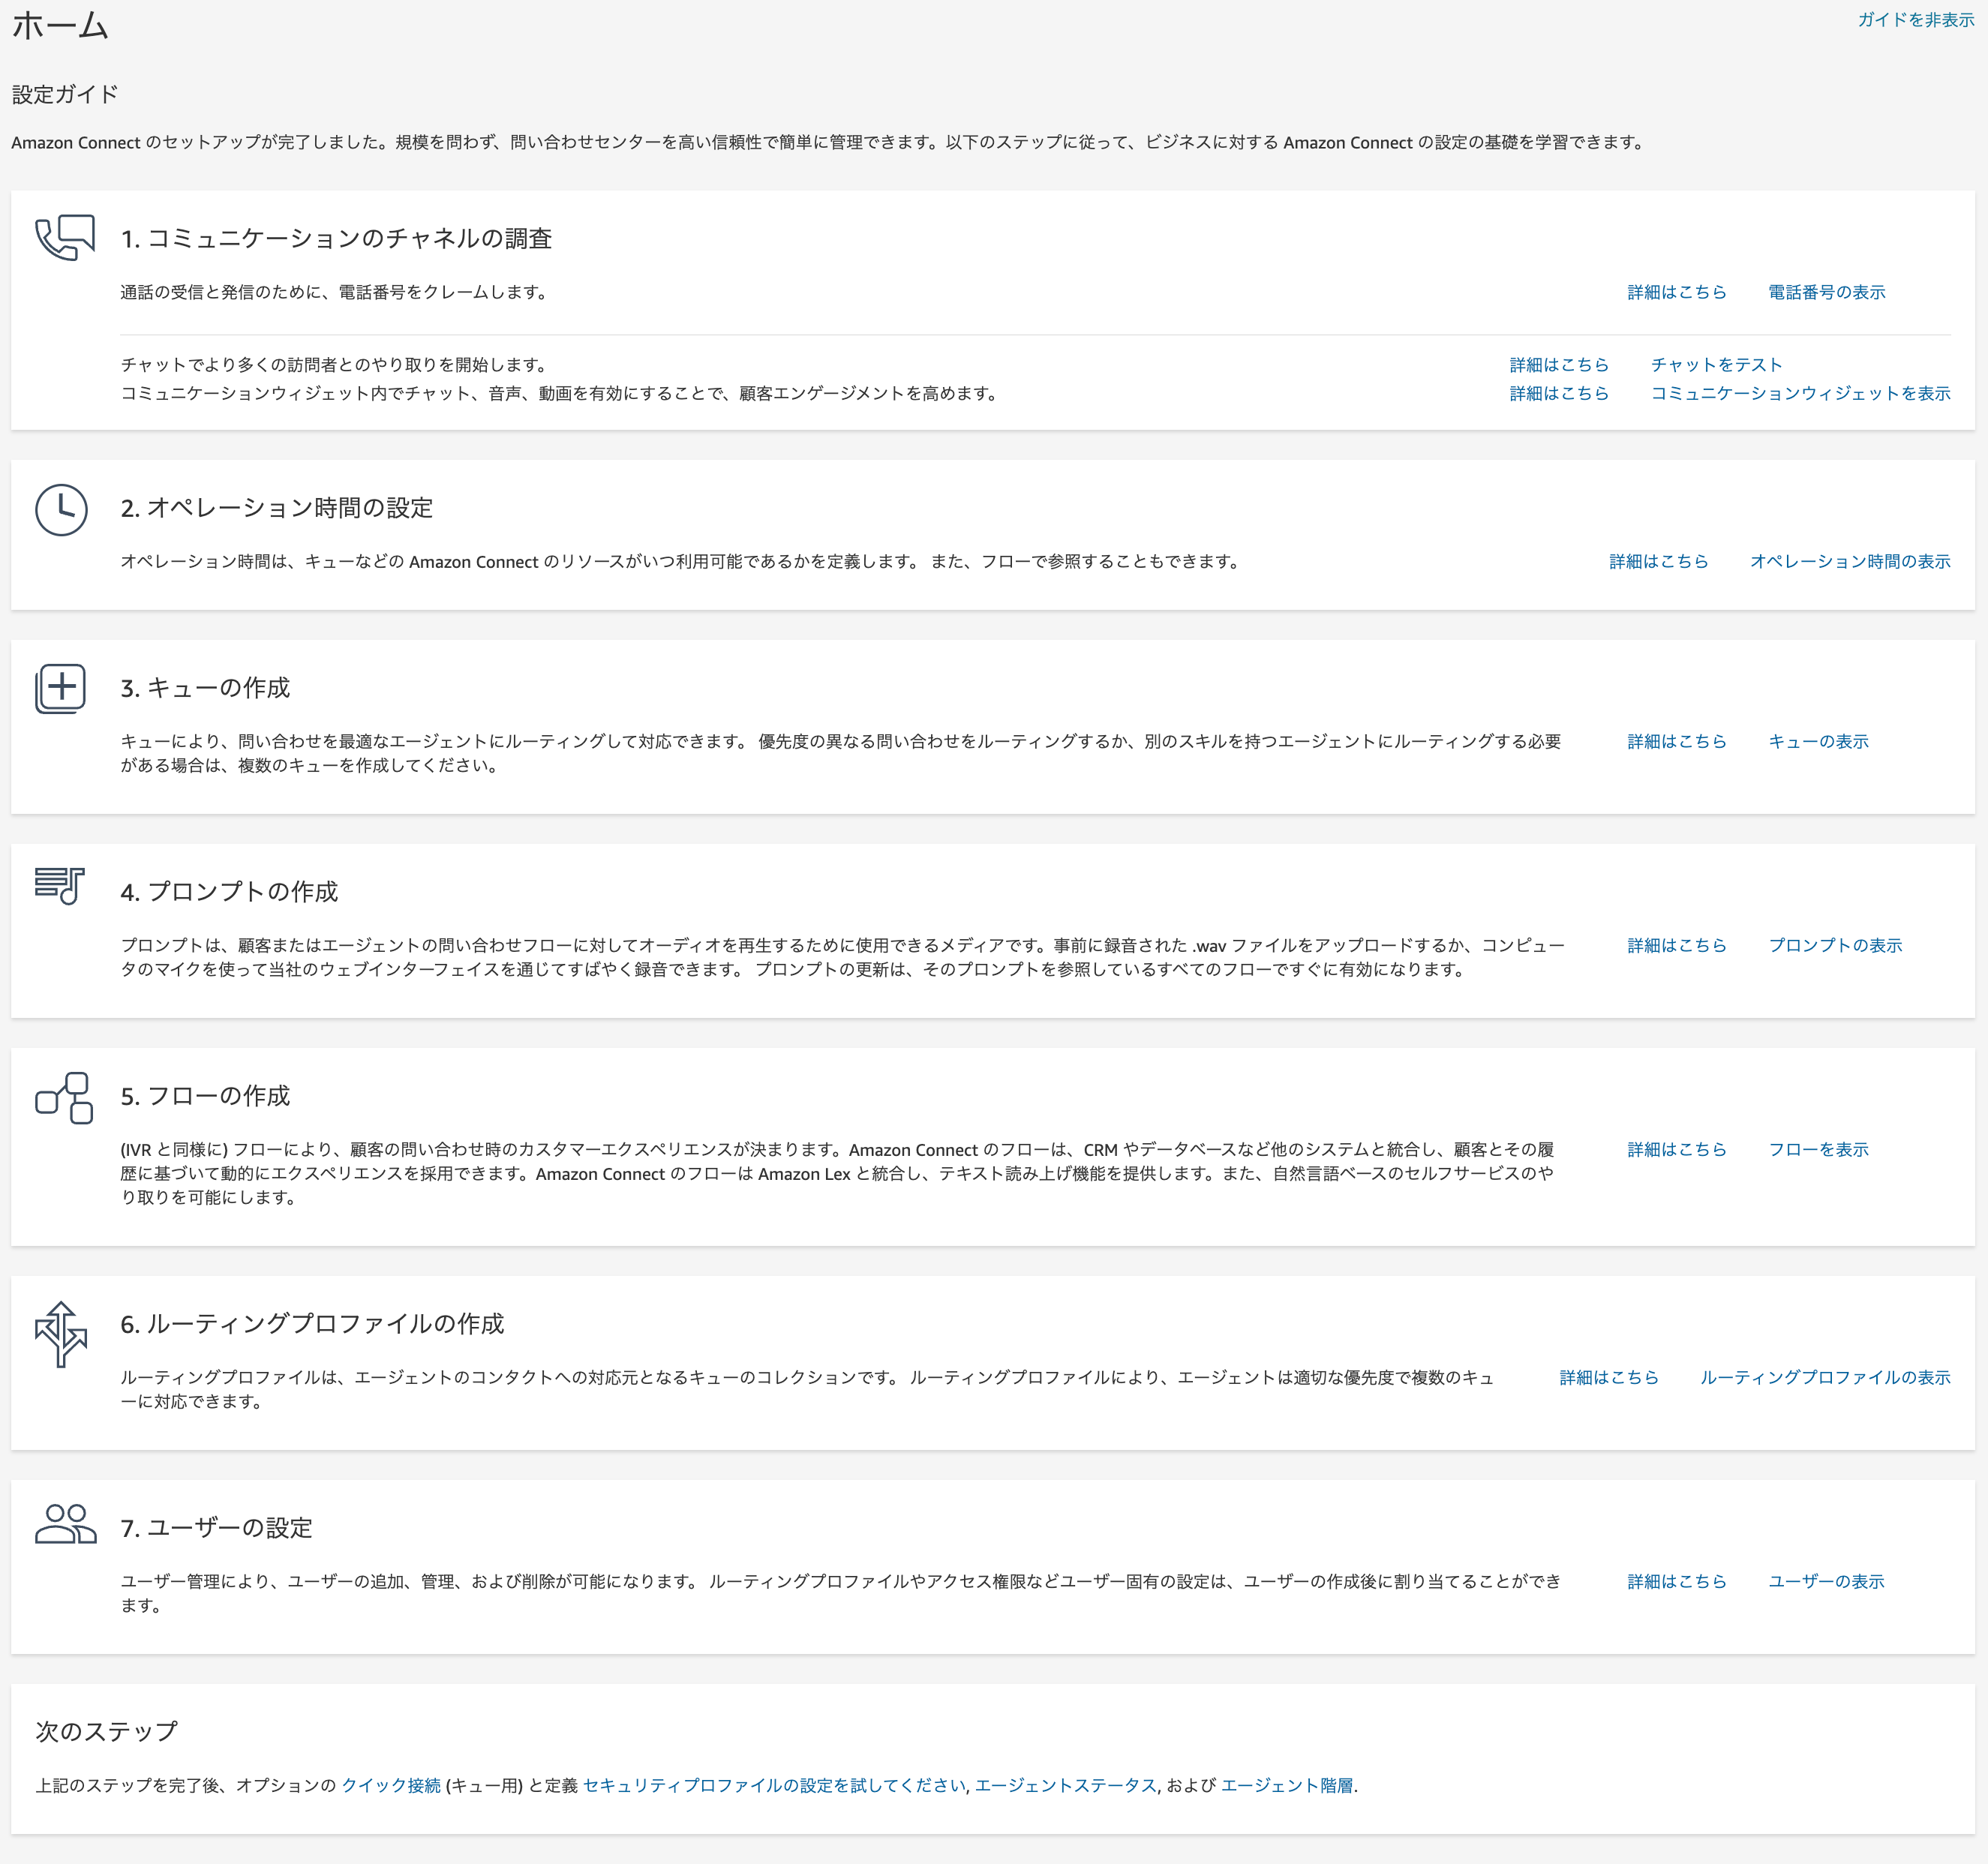
Task: Click heading 2. オペレーション時間の設定
Action: [277, 508]
